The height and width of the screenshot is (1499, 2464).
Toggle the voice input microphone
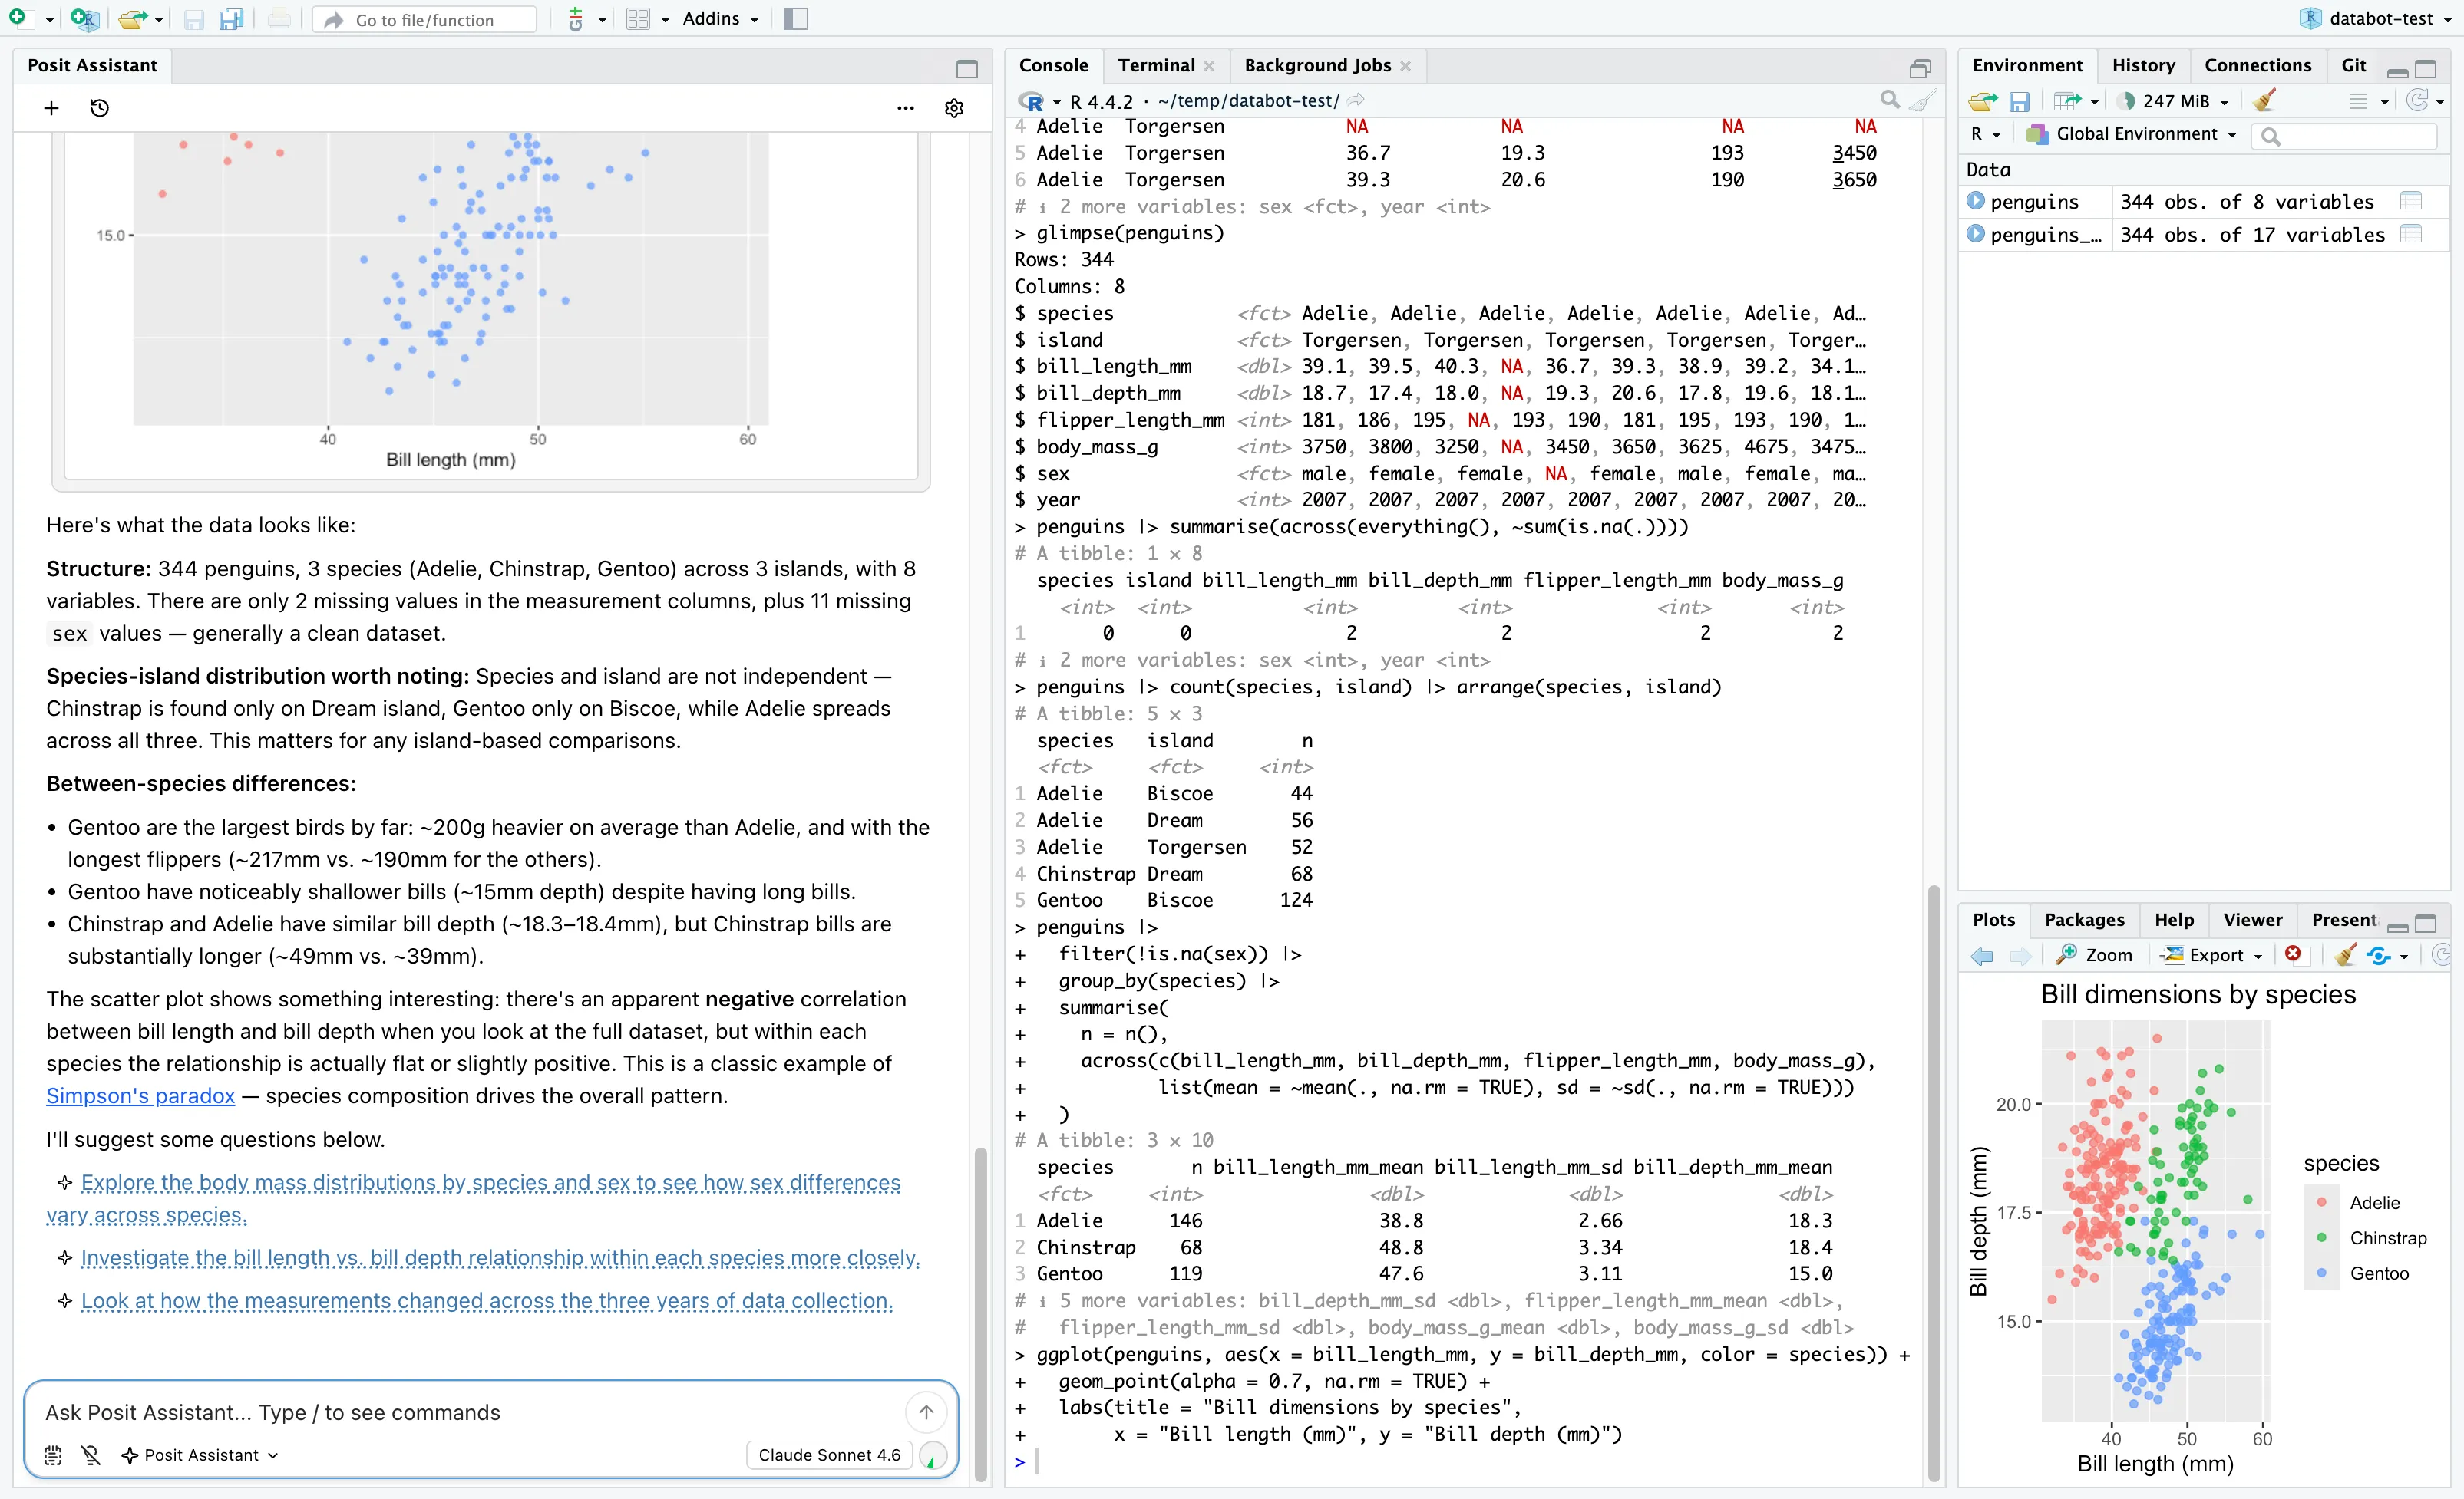click(91, 1455)
